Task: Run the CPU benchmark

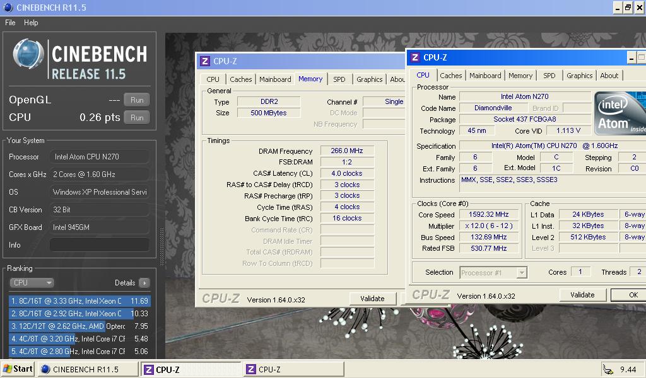Action: (x=137, y=118)
